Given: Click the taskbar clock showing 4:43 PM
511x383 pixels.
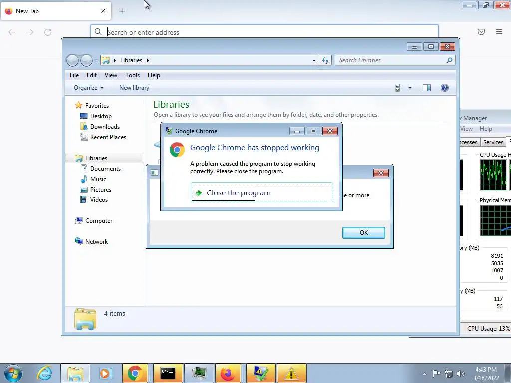Looking at the screenshot, I should click(x=486, y=374).
